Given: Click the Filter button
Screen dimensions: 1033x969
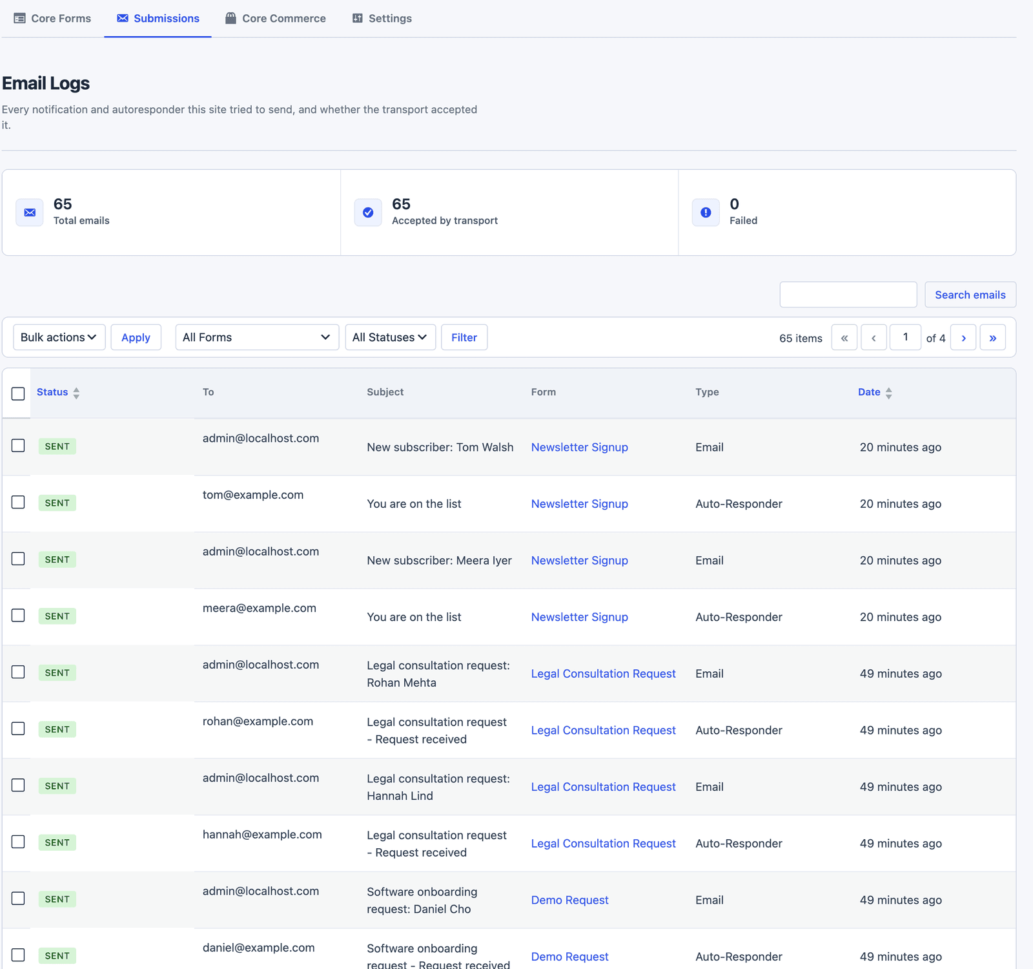Looking at the screenshot, I should (464, 337).
